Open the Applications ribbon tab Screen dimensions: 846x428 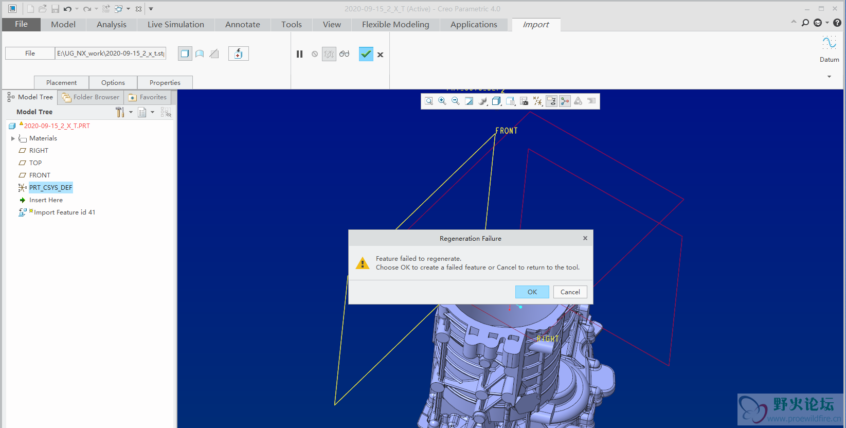tap(474, 24)
